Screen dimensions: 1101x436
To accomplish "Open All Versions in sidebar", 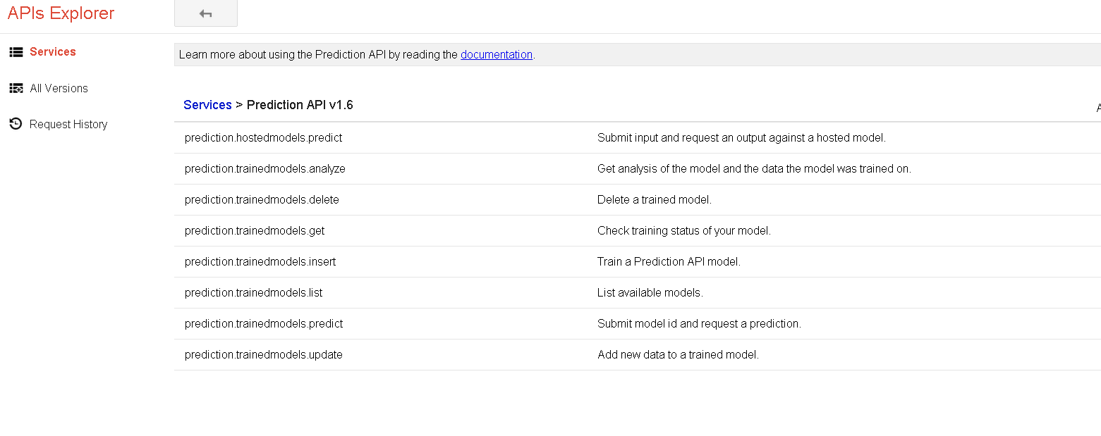I will click(x=59, y=89).
